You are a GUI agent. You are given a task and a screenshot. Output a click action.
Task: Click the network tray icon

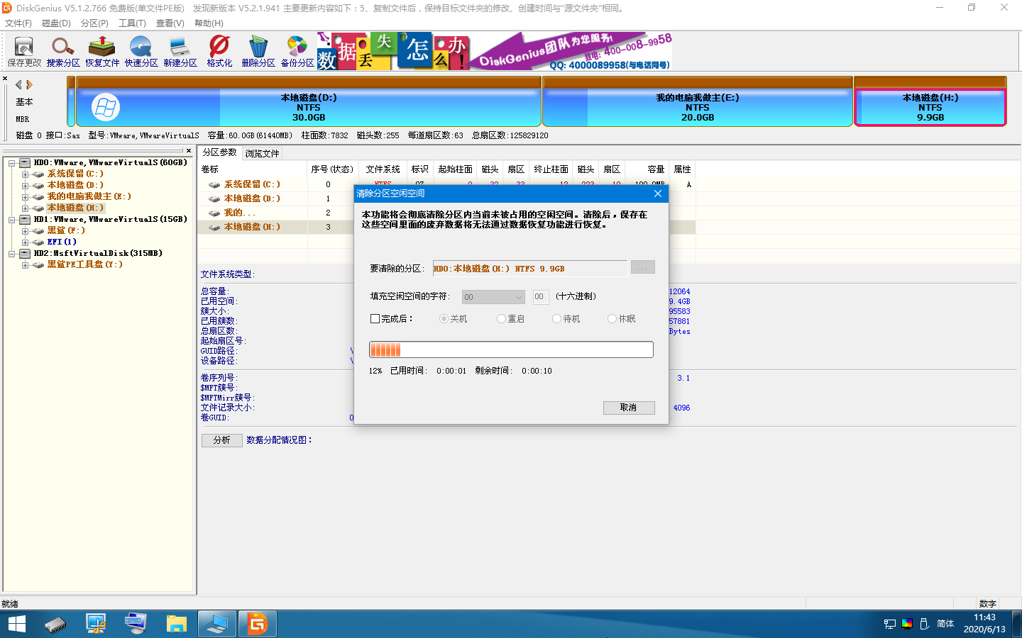[x=890, y=624]
